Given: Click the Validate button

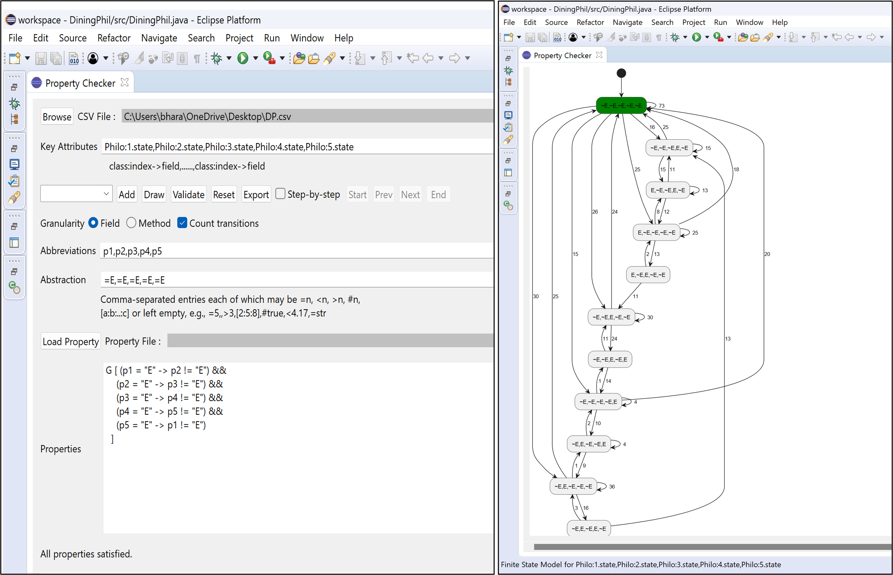Looking at the screenshot, I should click(x=188, y=194).
